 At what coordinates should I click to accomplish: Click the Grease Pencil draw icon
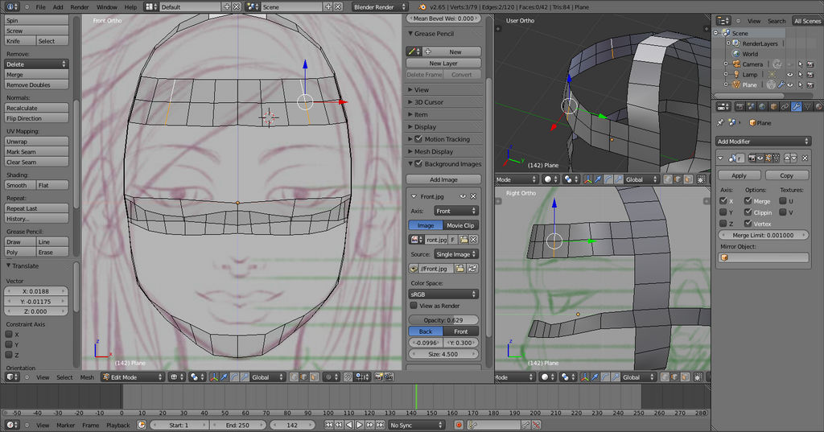click(412, 51)
